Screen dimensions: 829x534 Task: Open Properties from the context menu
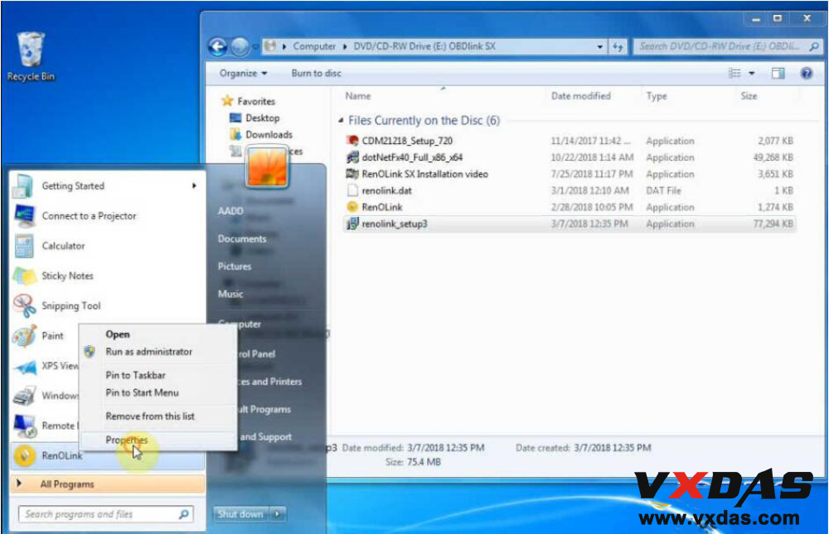pos(126,440)
